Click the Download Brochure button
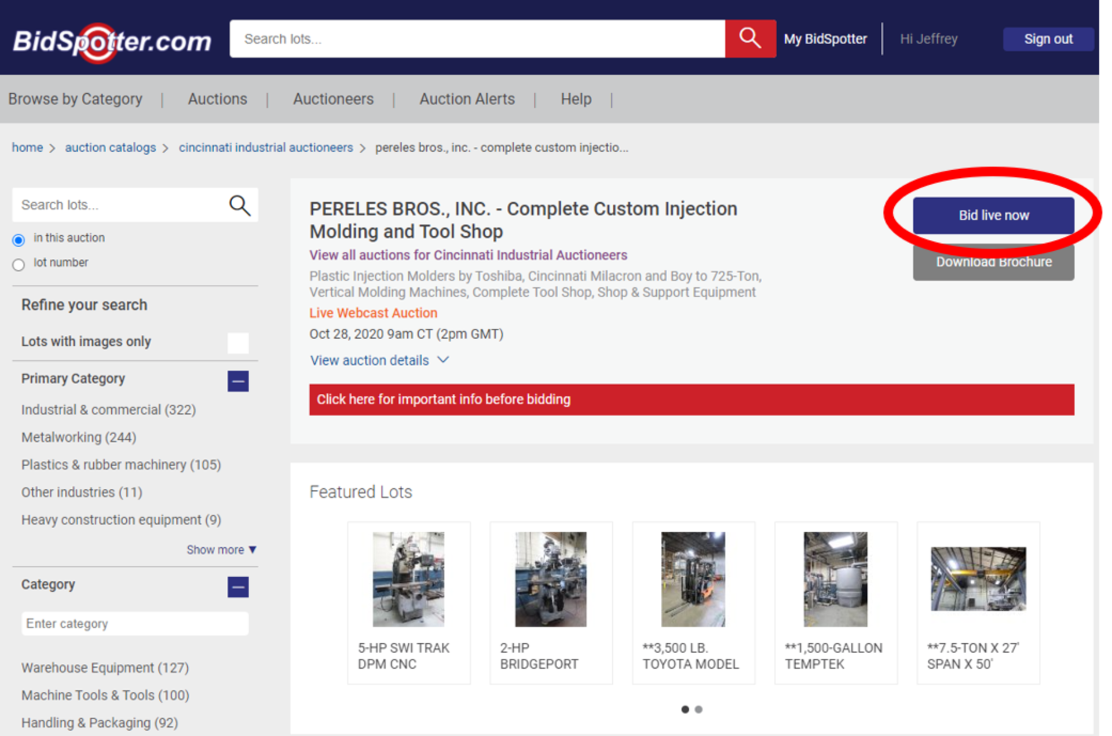 click(993, 262)
